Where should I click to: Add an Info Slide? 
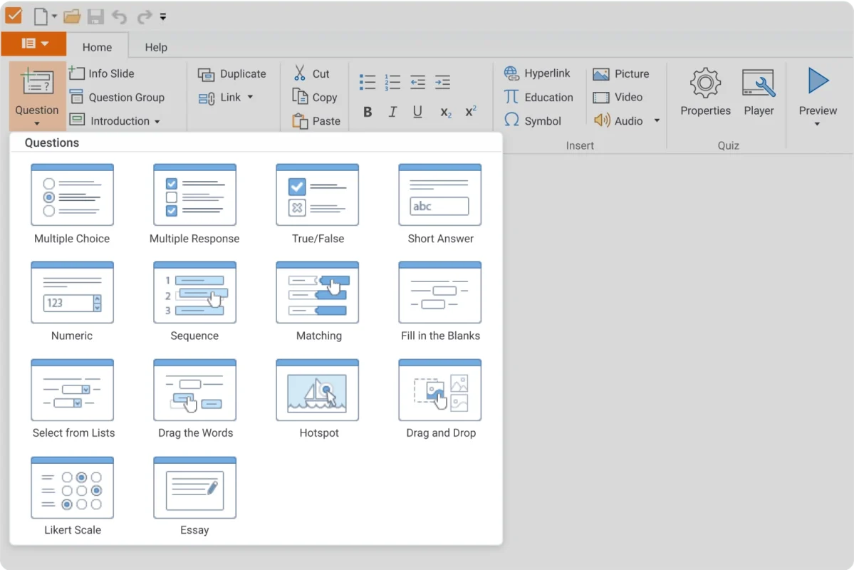click(101, 73)
